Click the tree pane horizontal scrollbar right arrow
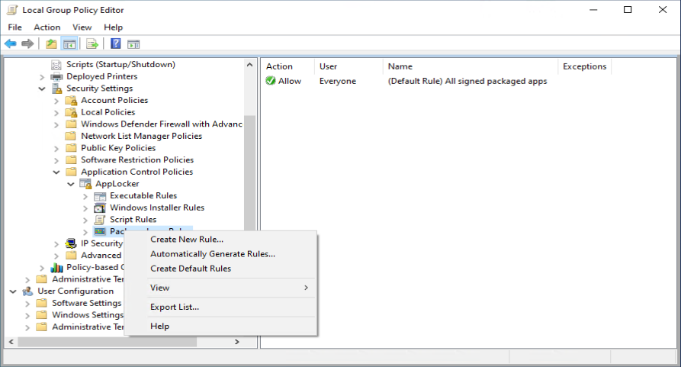 (x=236, y=342)
